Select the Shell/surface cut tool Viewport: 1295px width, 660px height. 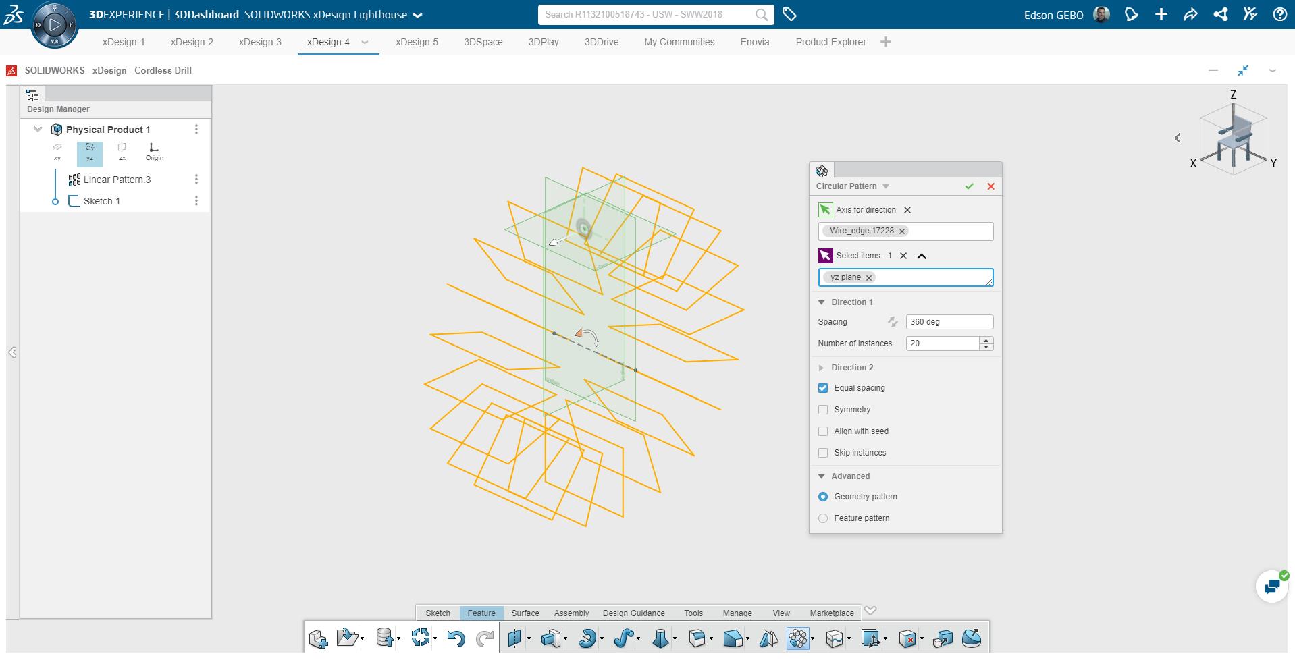835,638
